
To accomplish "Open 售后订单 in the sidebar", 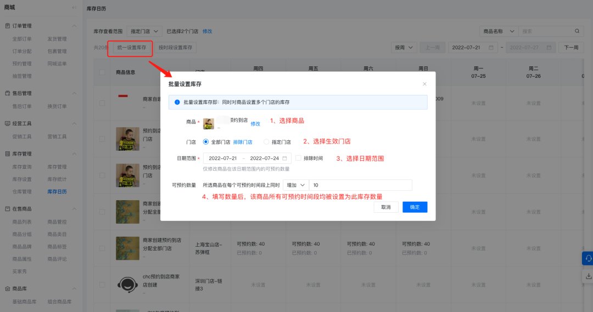I will [x=22, y=106].
